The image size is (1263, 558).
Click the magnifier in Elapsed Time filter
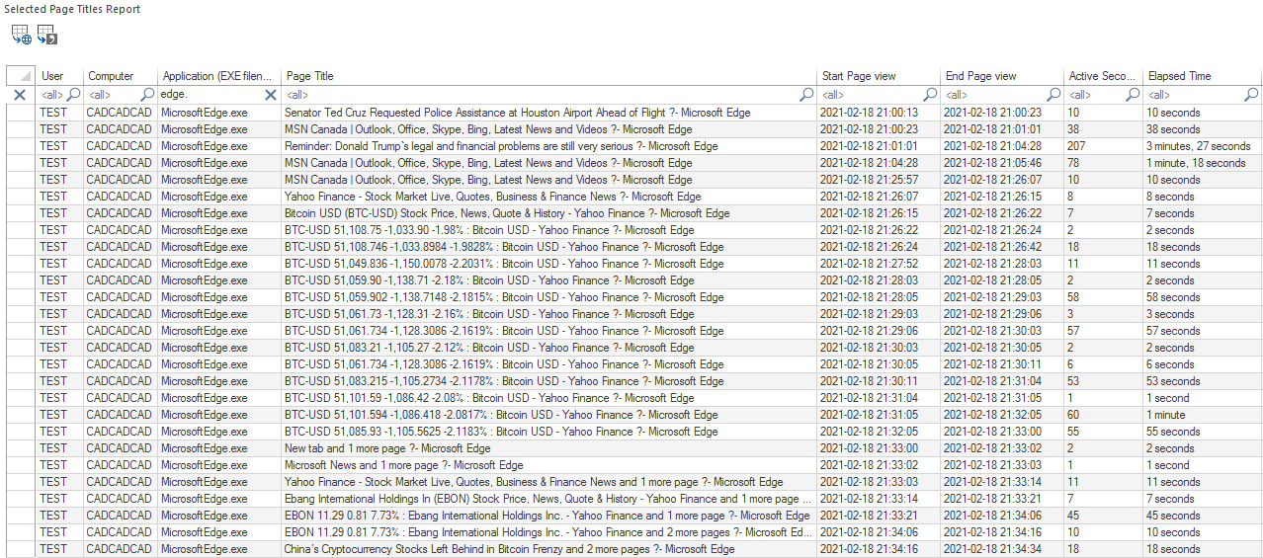point(1251,95)
